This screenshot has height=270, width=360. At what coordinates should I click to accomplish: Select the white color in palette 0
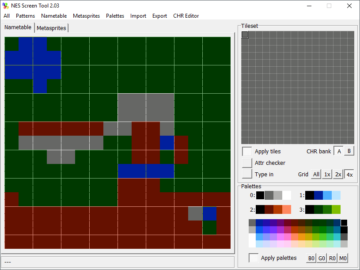coord(287,195)
